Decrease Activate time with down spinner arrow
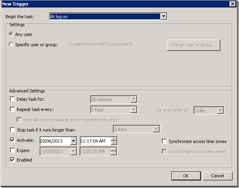The image size is (239, 188). point(114,143)
